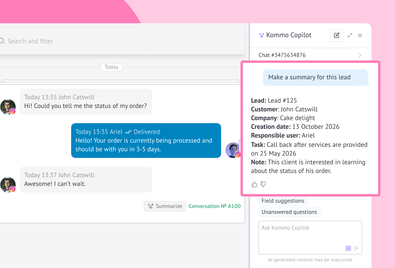Give thumbs down to the summary
The width and height of the screenshot is (395, 268).
point(263,184)
